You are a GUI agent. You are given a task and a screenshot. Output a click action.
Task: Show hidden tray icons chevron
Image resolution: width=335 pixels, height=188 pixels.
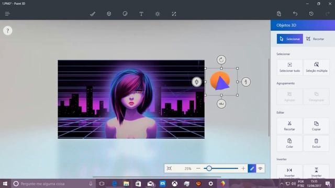coord(282,183)
